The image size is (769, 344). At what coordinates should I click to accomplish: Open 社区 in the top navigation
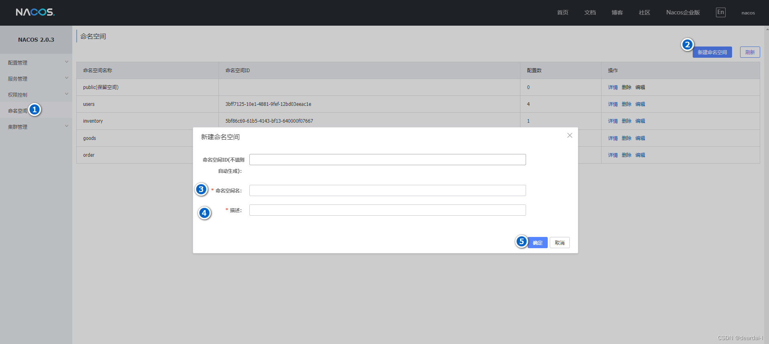pos(645,12)
